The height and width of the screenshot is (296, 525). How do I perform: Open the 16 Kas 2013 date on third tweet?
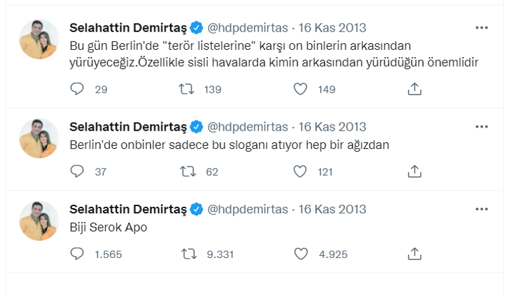pyautogui.click(x=332, y=209)
